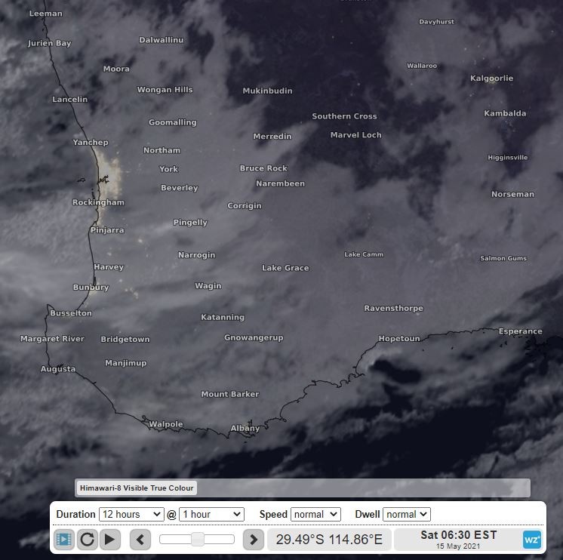Image resolution: width=563 pixels, height=560 pixels.
Task: Expand the Speed dropdown
Action: point(315,514)
